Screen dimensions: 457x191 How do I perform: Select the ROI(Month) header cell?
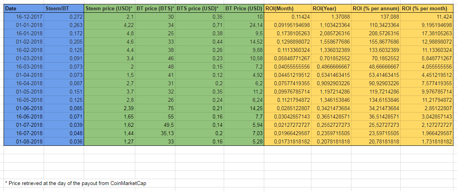[x=288, y=9]
